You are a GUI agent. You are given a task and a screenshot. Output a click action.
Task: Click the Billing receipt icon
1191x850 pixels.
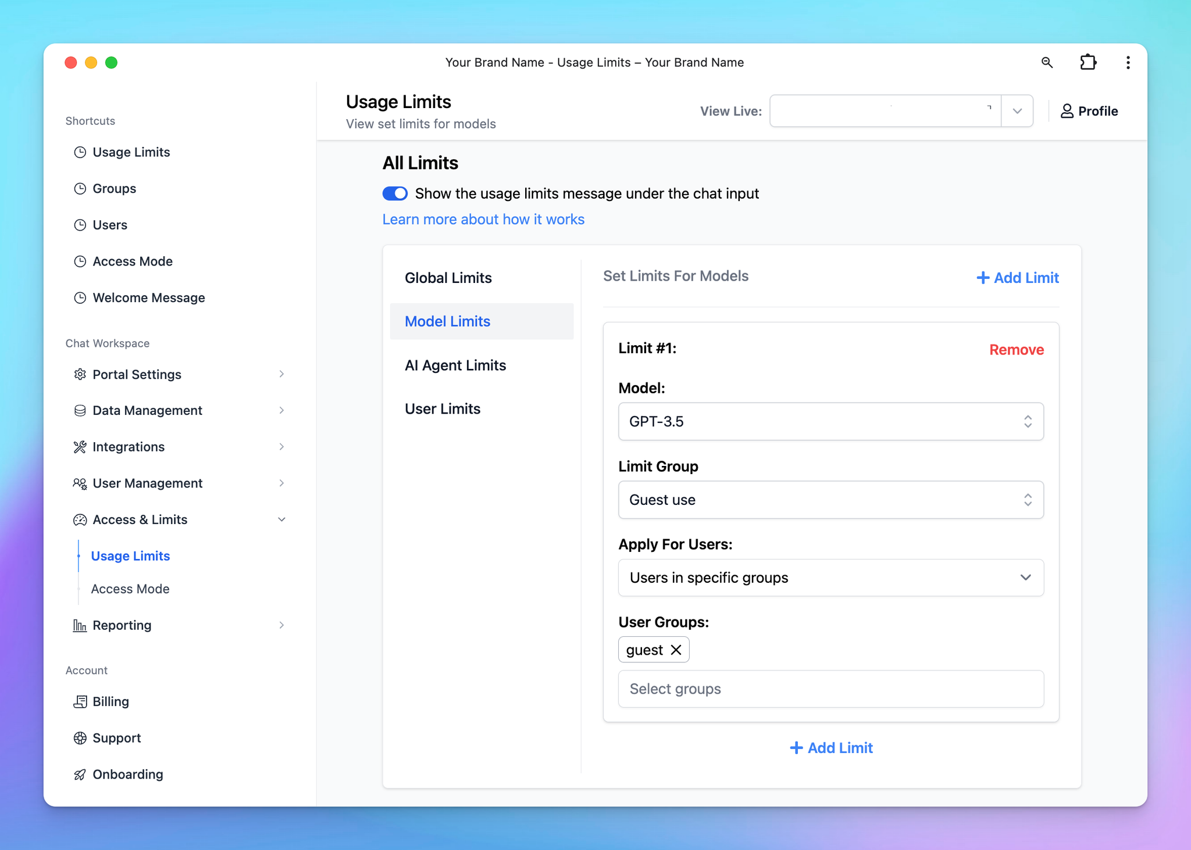tap(80, 702)
